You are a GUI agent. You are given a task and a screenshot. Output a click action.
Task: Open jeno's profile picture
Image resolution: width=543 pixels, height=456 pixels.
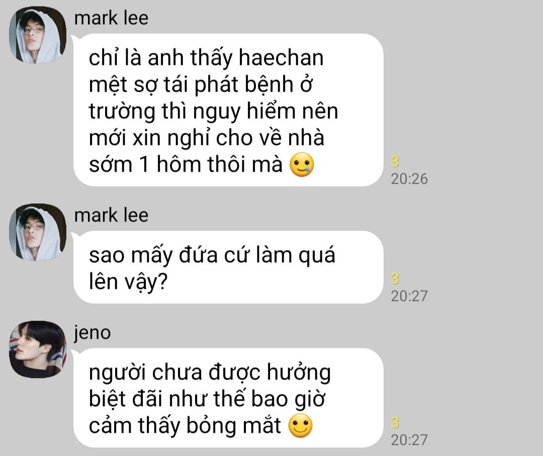click(x=38, y=349)
